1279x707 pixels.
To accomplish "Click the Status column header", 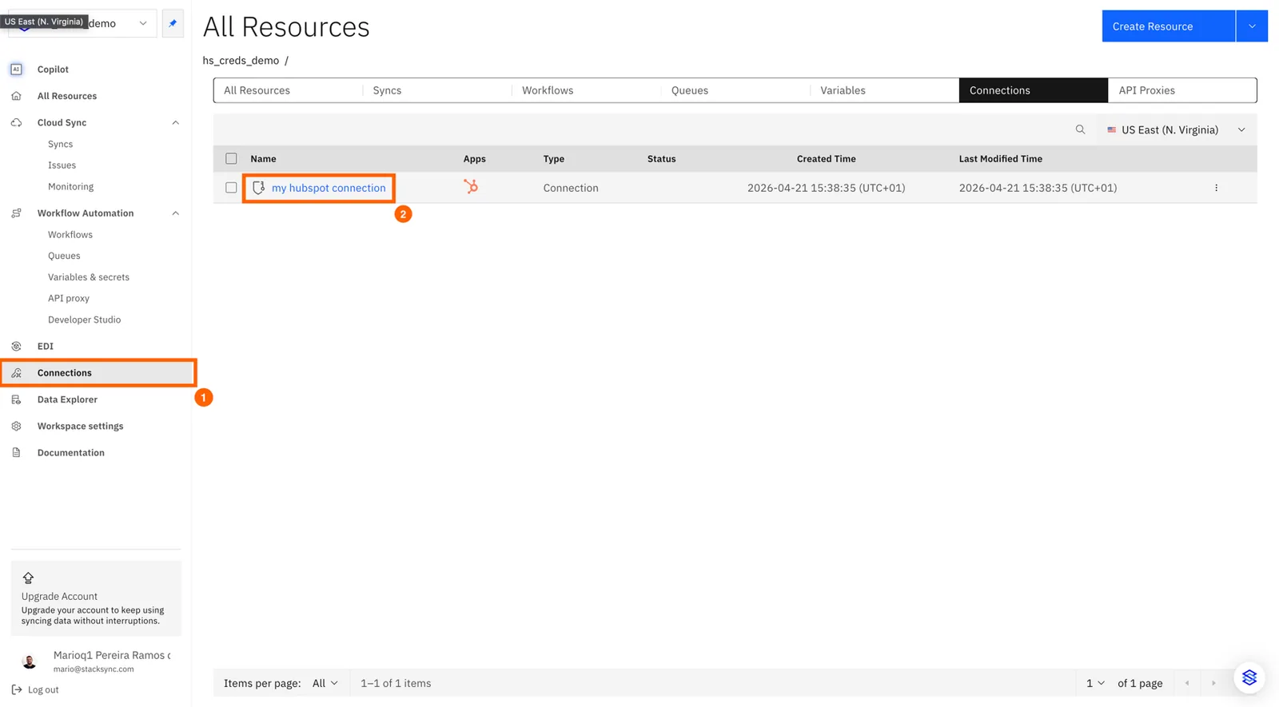I will click(x=661, y=158).
